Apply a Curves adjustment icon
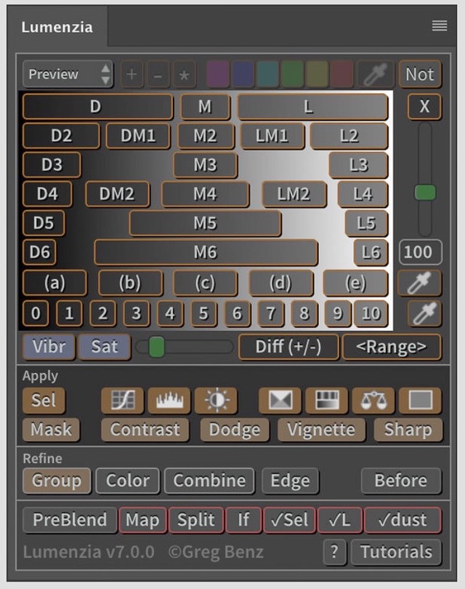The image size is (465, 589). click(x=122, y=400)
